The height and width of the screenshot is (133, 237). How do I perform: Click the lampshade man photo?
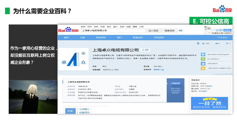tap(33, 97)
